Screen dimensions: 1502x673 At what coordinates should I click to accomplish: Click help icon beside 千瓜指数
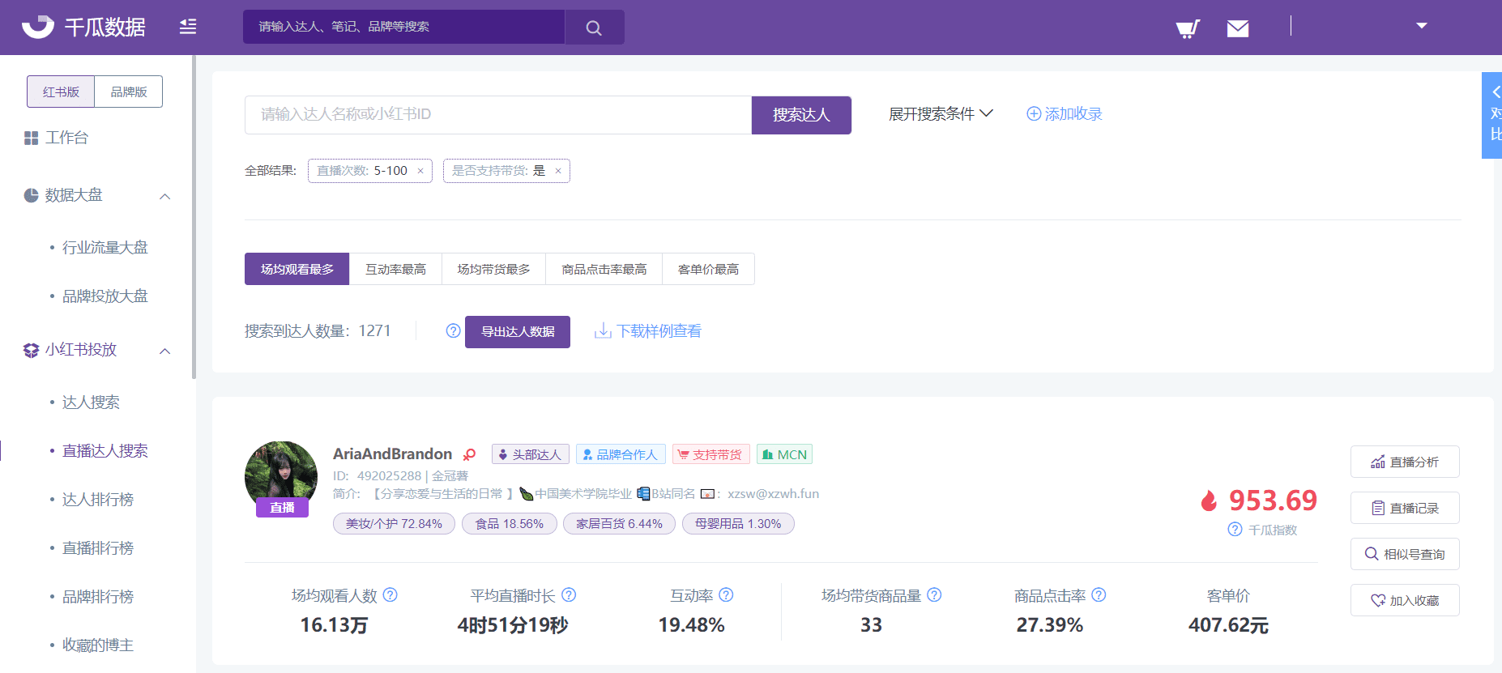(x=1235, y=530)
